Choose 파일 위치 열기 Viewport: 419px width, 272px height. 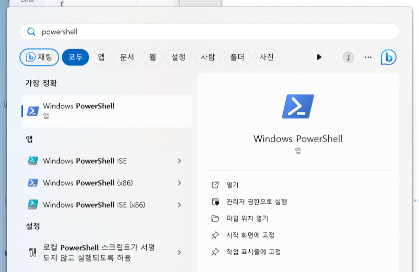tap(247, 218)
